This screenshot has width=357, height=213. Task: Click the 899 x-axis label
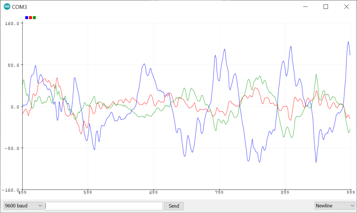[x=285, y=192]
